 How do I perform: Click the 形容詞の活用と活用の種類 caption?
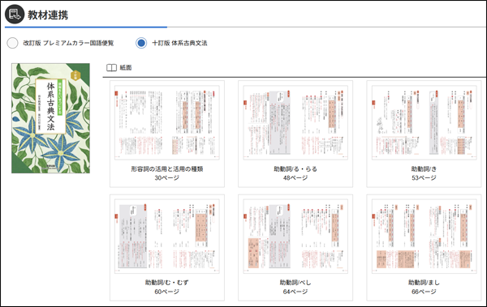[x=167, y=169]
